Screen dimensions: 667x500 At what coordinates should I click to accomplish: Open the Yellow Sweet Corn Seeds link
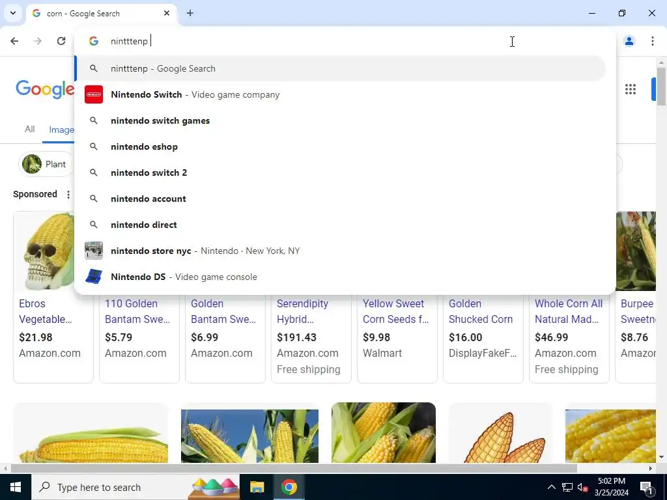tap(395, 311)
